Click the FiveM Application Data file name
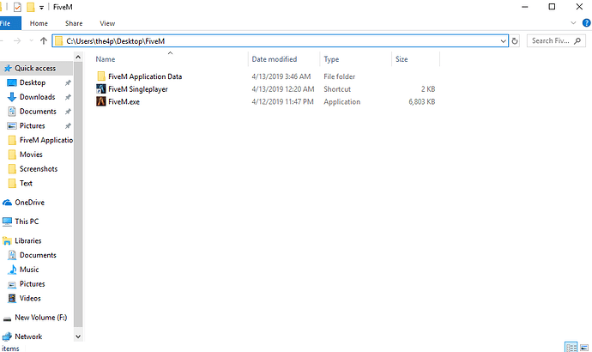The image size is (592, 352). 145,76
